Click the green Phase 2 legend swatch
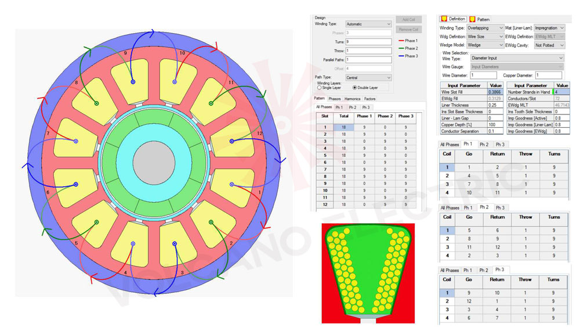This screenshot has height=327, width=580. (x=401, y=49)
